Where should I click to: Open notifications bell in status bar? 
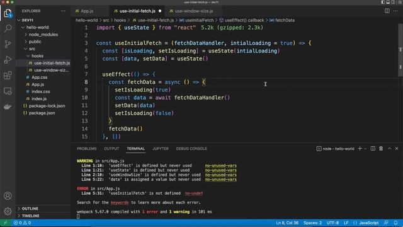(395, 223)
